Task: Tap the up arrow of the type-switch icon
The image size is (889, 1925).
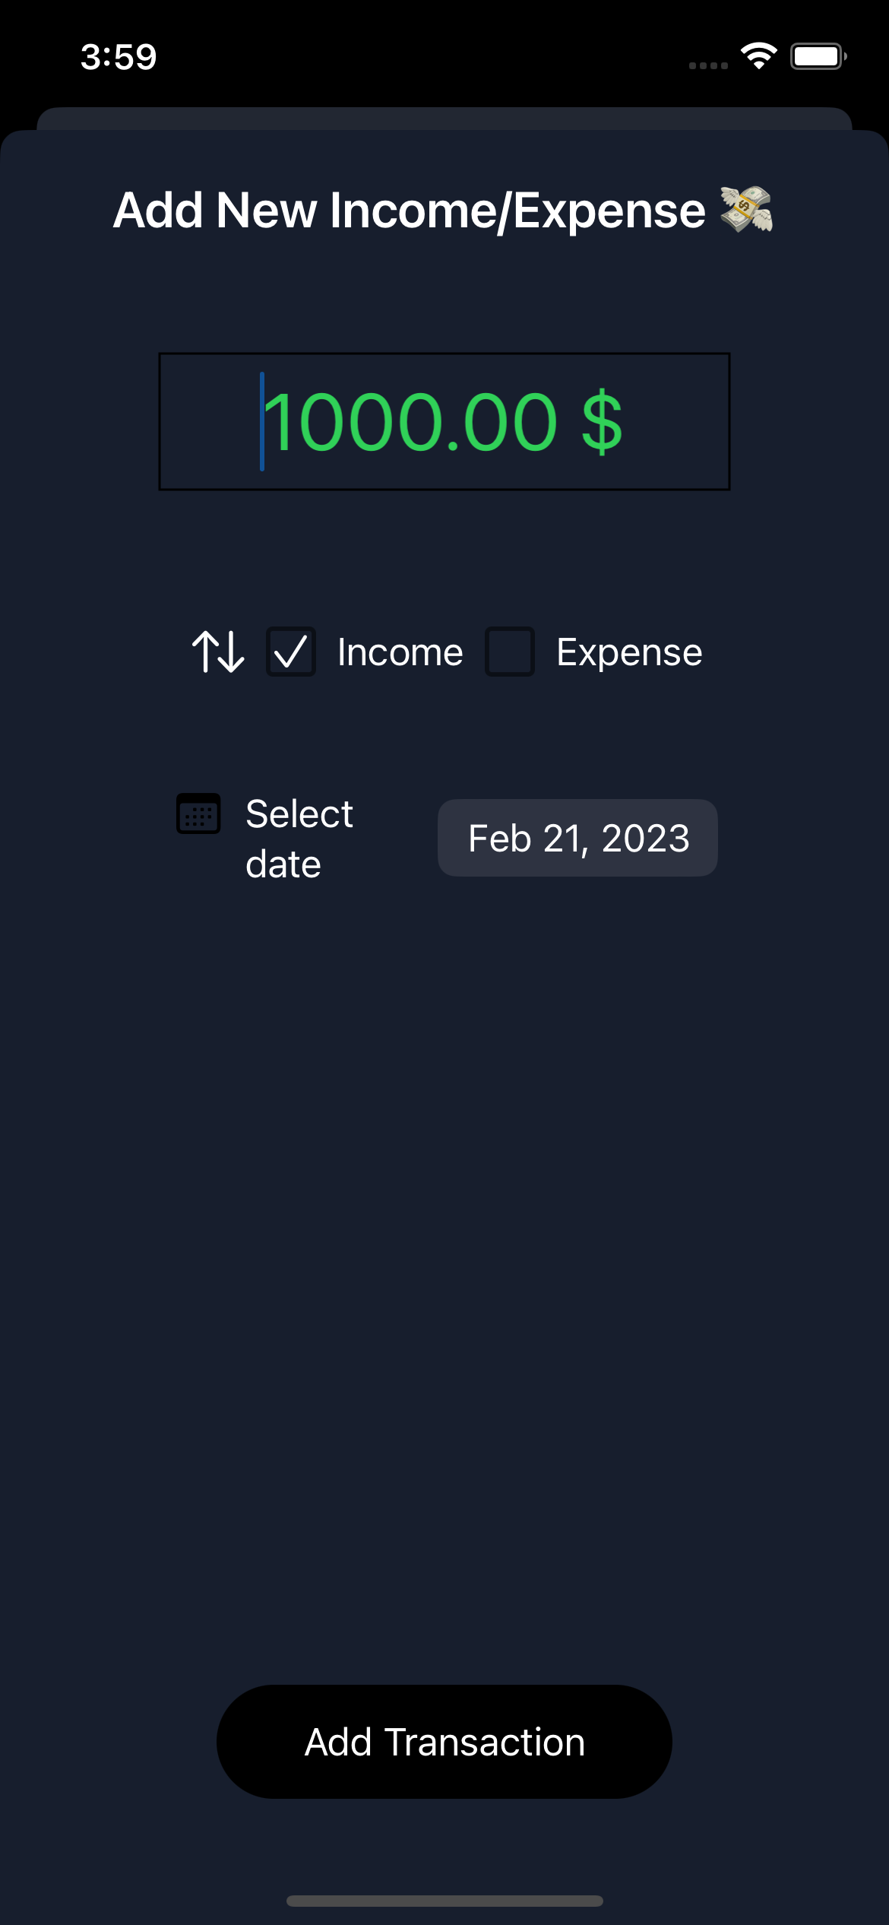Action: pyautogui.click(x=207, y=650)
